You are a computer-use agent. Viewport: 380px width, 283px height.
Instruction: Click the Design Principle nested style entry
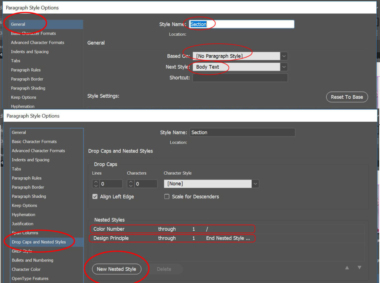(148, 238)
